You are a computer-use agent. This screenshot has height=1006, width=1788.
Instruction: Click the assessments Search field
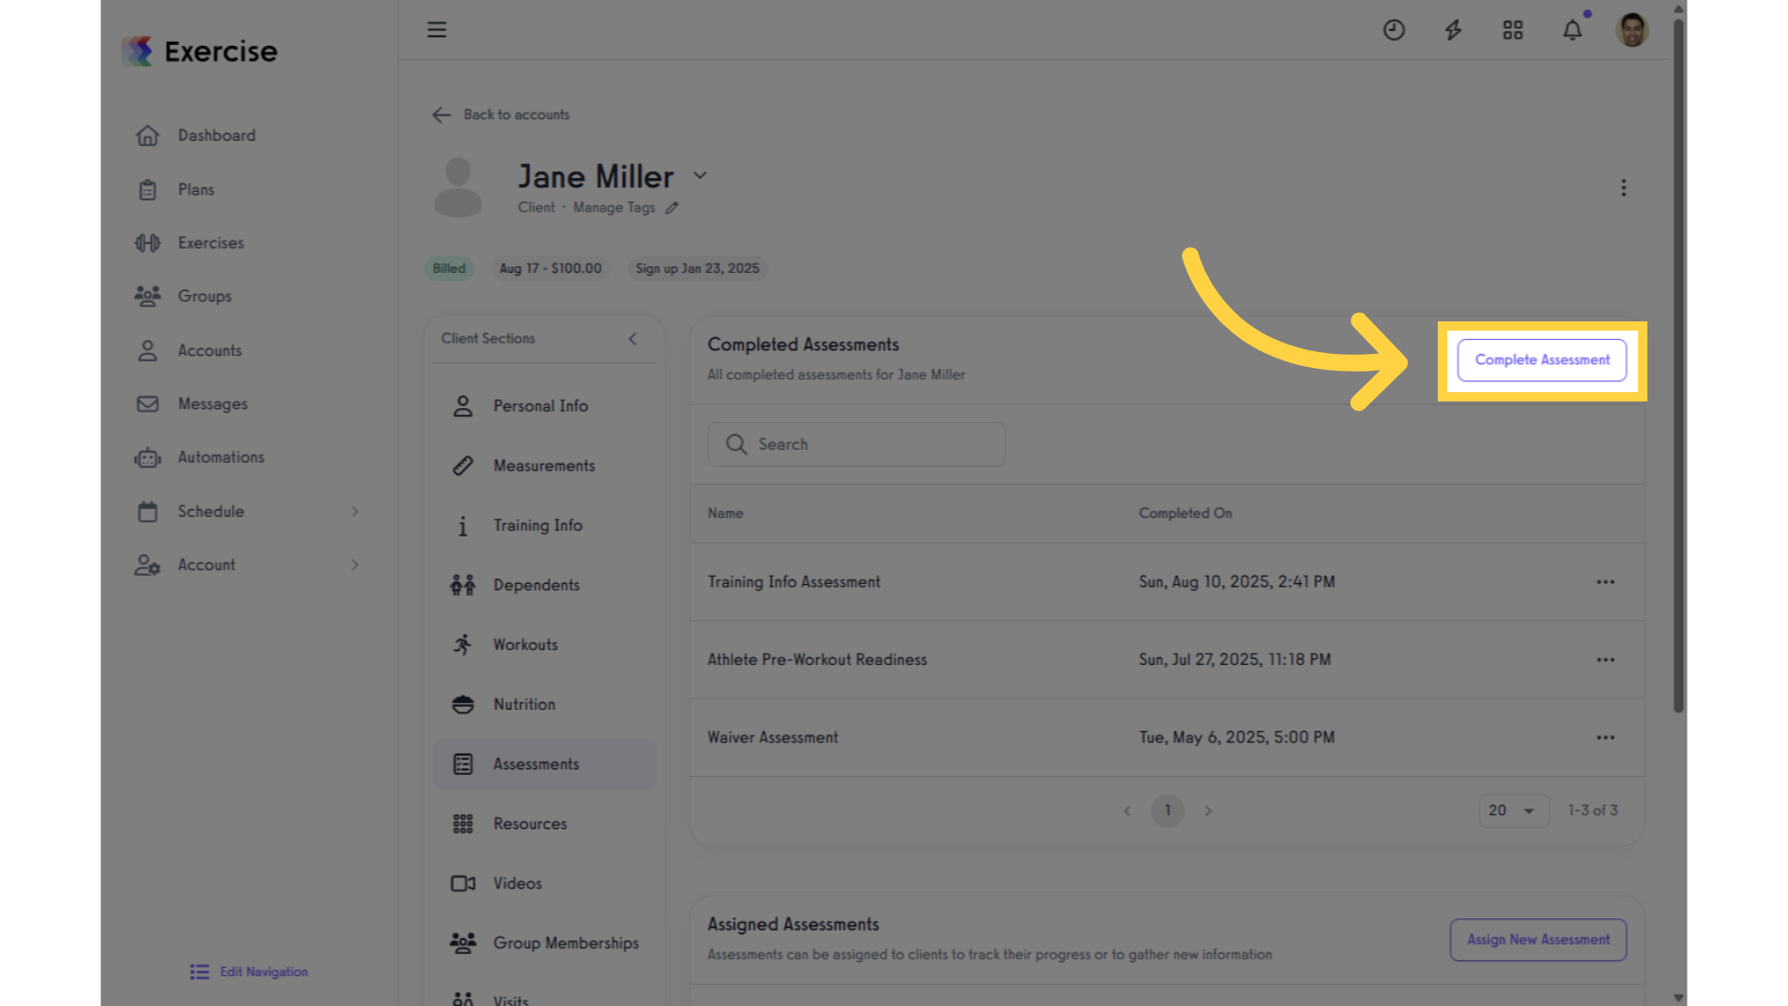(856, 444)
